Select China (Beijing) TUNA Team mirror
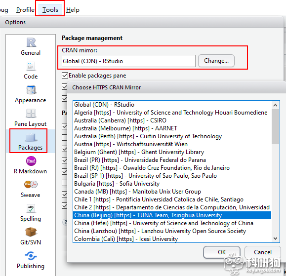 coord(172,215)
